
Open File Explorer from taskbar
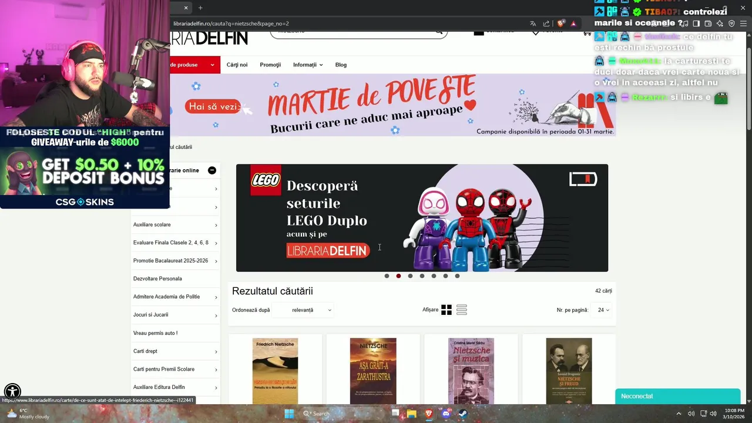tap(412, 414)
